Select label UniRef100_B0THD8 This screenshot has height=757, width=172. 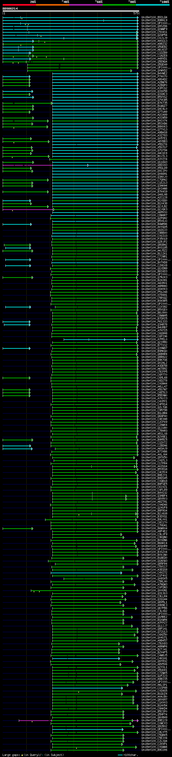154,263
